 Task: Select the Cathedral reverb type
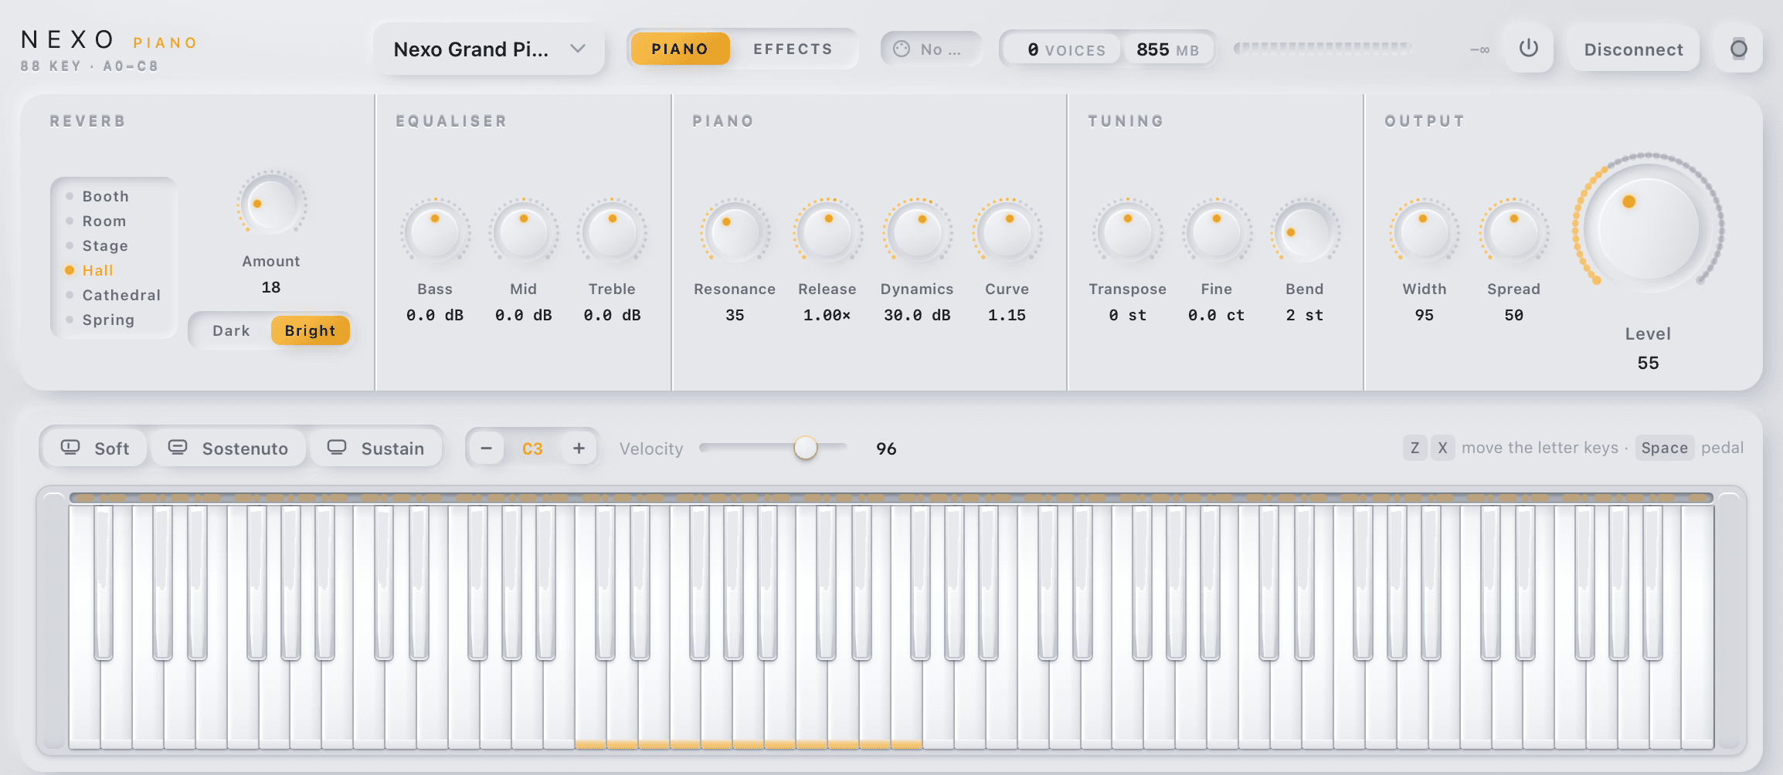(114, 295)
